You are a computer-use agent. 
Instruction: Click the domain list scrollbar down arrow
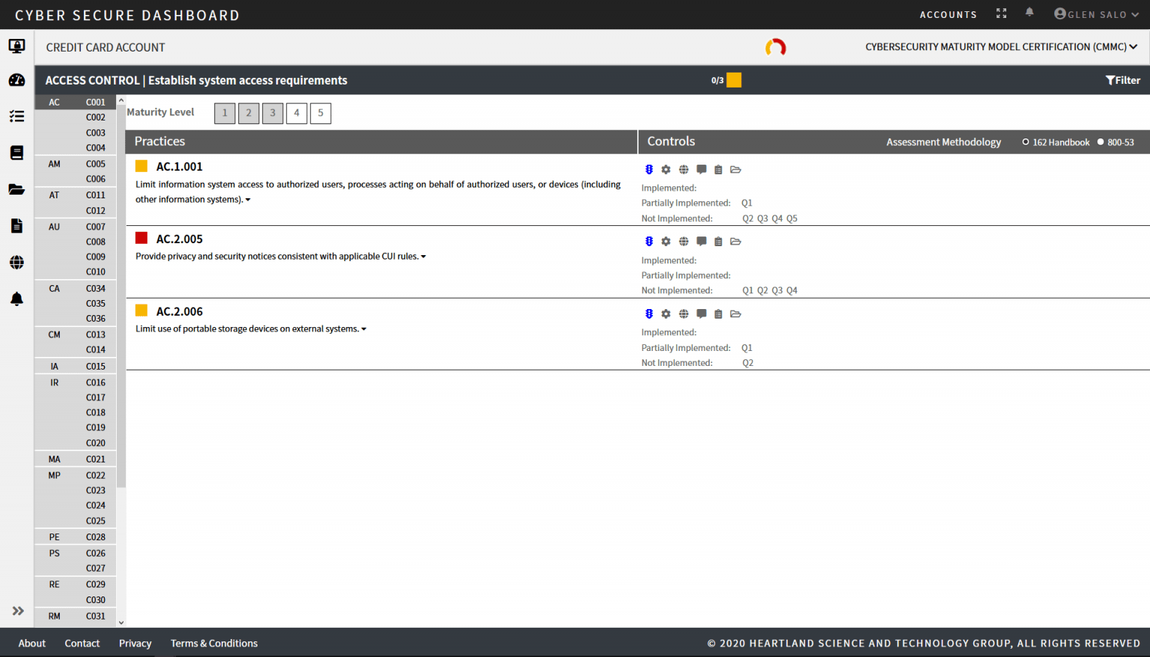[x=121, y=623]
